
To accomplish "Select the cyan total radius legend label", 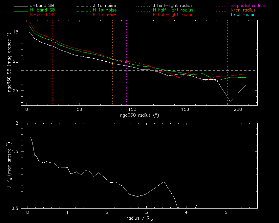I will 243,15.
